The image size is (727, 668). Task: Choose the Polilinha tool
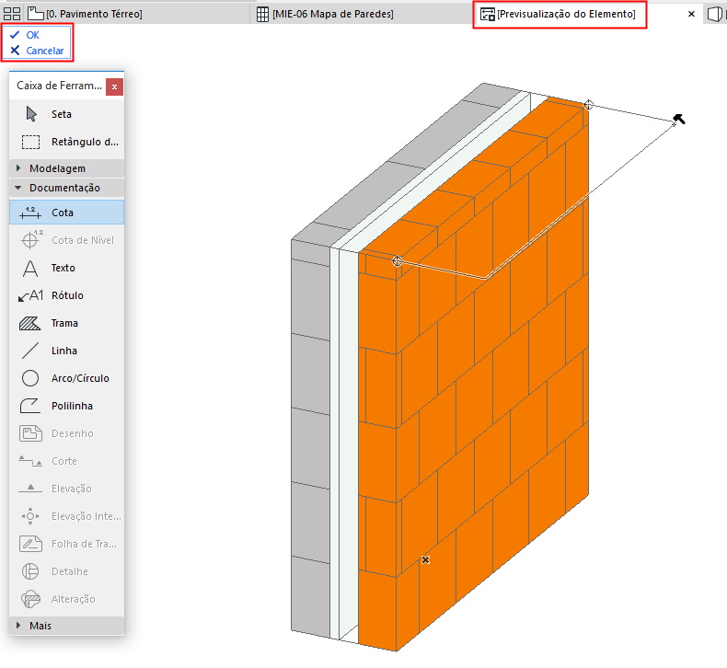click(66, 406)
